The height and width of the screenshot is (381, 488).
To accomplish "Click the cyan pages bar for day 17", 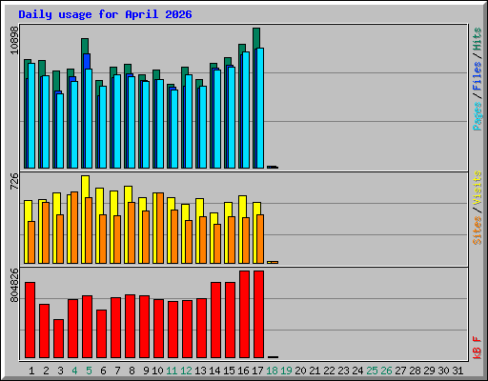I will pyautogui.click(x=260, y=108).
